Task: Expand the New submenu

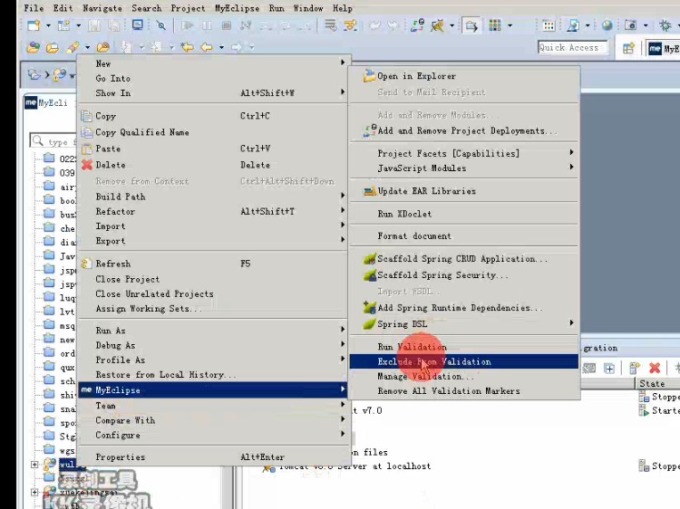Action: (x=213, y=63)
